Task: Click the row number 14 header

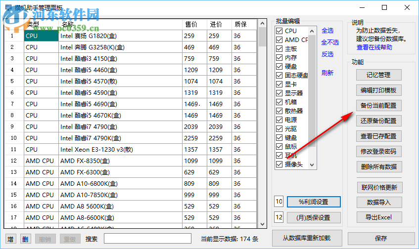Action: coord(14,184)
